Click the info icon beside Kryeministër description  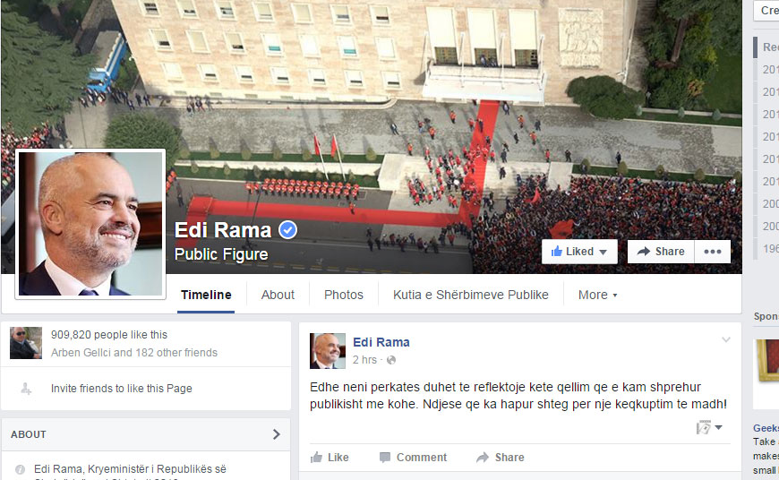tap(20, 469)
